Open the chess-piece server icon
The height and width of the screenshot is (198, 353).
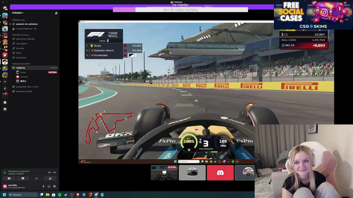[5, 55]
